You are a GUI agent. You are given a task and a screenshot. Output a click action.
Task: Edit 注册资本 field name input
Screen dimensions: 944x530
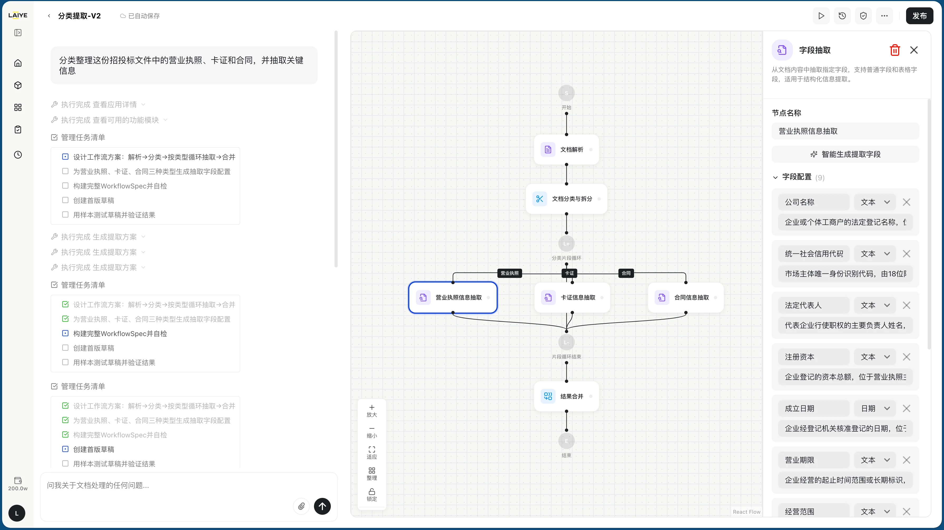click(814, 357)
